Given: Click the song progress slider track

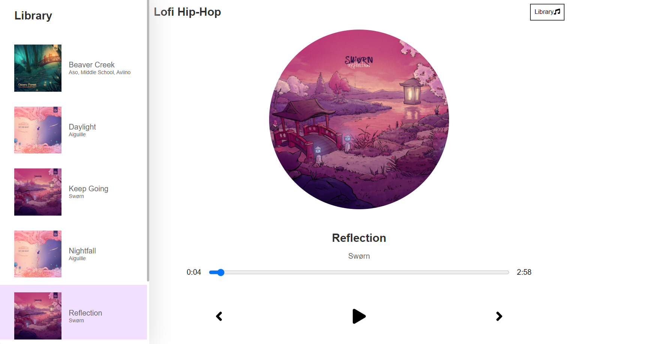Looking at the screenshot, I should (359, 273).
